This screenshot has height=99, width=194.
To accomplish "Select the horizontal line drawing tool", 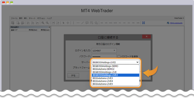I will (x=78, y=23).
